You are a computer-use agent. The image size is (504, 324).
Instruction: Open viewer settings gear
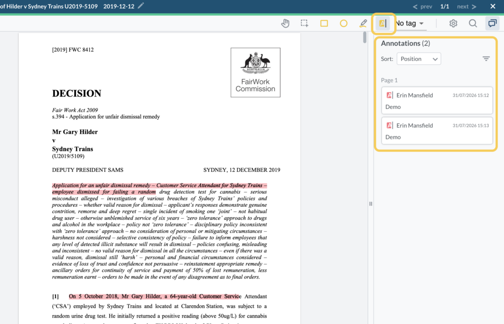pos(453,23)
